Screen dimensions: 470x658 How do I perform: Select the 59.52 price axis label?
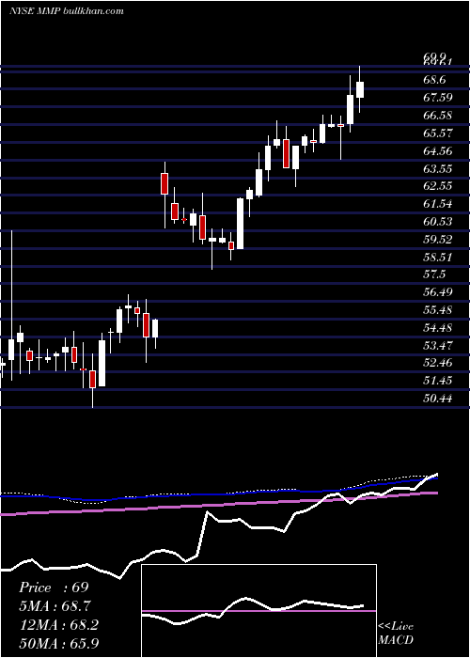(438, 239)
